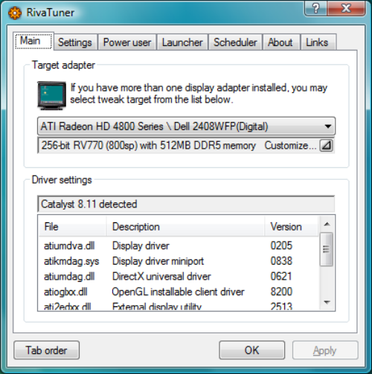
Task: Click the monitor icon in Target adapter
Action: point(51,96)
